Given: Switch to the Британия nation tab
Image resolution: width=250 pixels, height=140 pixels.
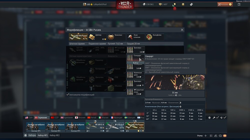Looking at the screenshot, I should pos(67,118).
